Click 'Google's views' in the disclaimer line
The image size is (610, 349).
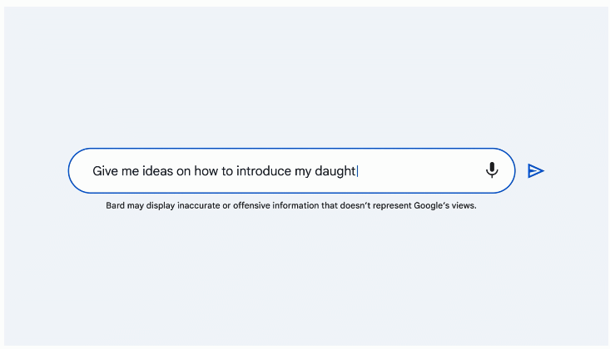pyautogui.click(x=444, y=205)
